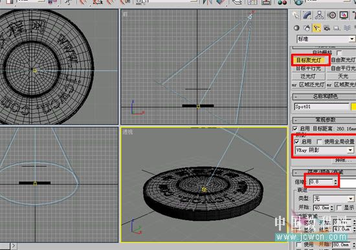Viewport: 356px width, 250px height.
Task: Select the Geometry category sphere icon
Action: point(296,28)
